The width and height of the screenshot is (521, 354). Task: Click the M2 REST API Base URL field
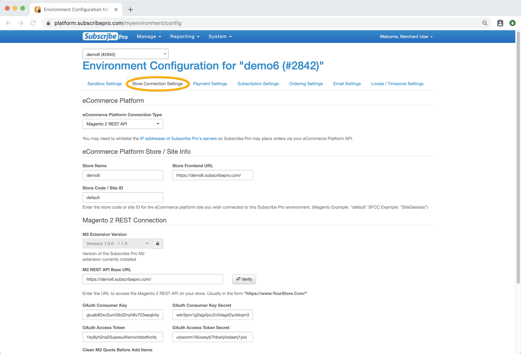(x=153, y=279)
